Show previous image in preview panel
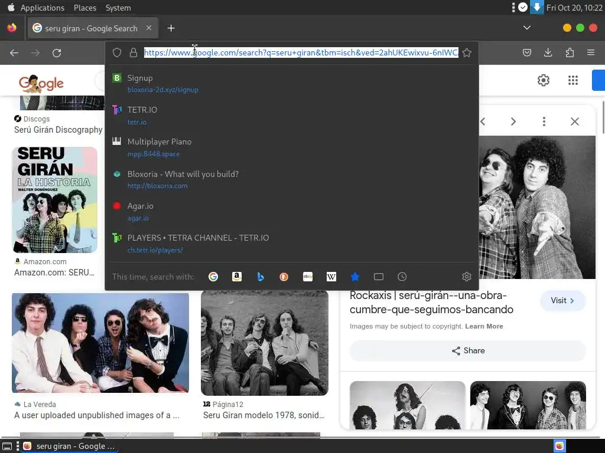The image size is (605, 453). [483, 122]
